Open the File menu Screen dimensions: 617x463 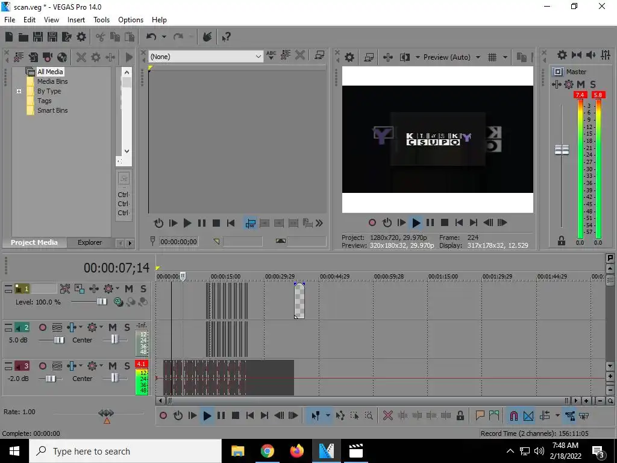pyautogui.click(x=10, y=20)
